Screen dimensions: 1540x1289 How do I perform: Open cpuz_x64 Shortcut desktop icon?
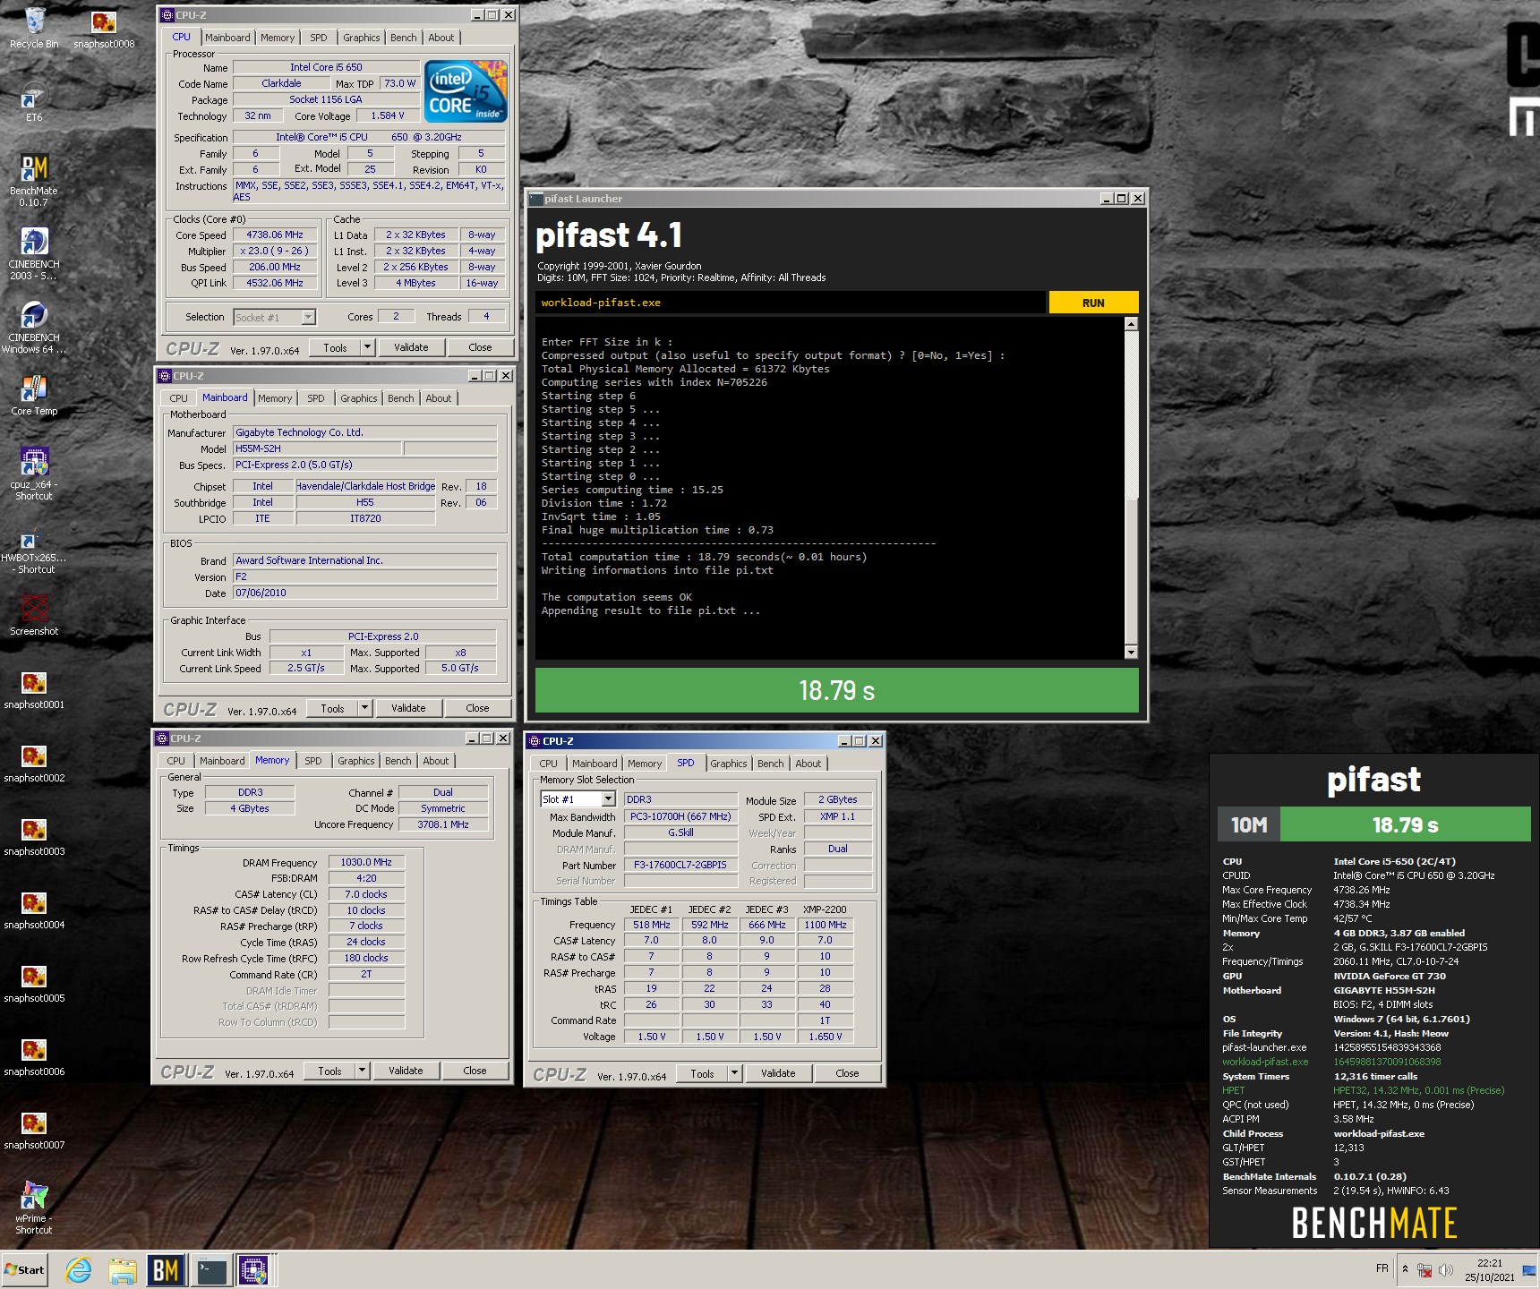coord(34,473)
